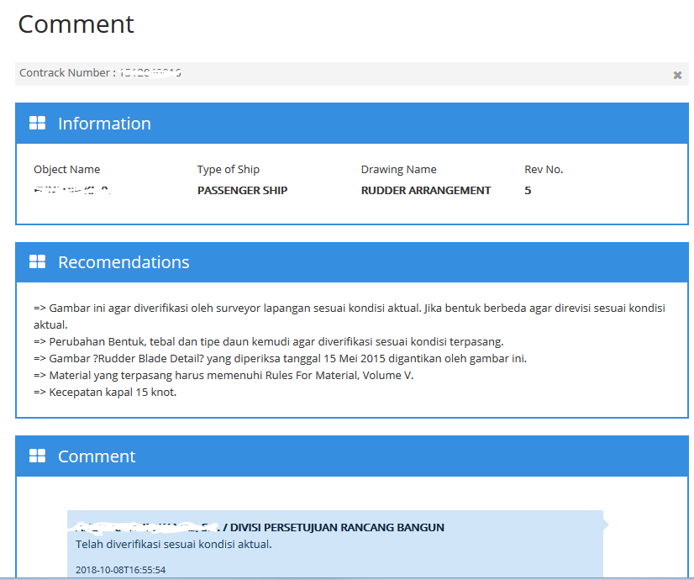Click the Rev No. value 5
This screenshot has height=580, width=694.
528,191
